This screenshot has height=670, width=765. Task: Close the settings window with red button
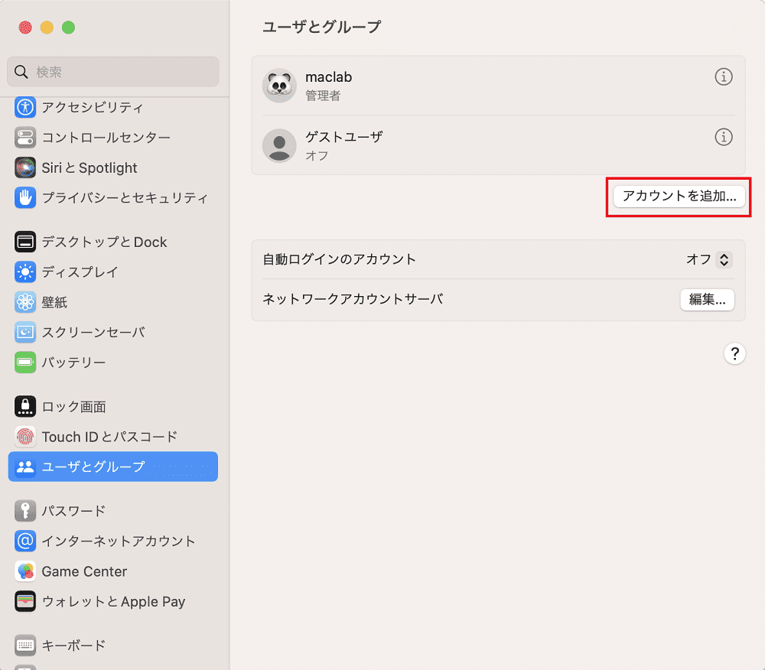coord(25,28)
